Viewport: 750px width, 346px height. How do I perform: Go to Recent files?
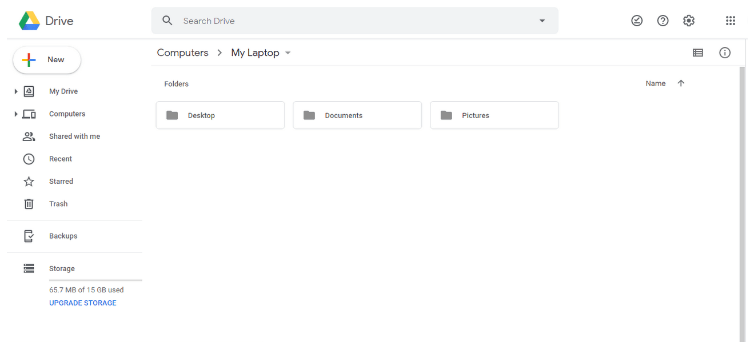[x=61, y=159]
